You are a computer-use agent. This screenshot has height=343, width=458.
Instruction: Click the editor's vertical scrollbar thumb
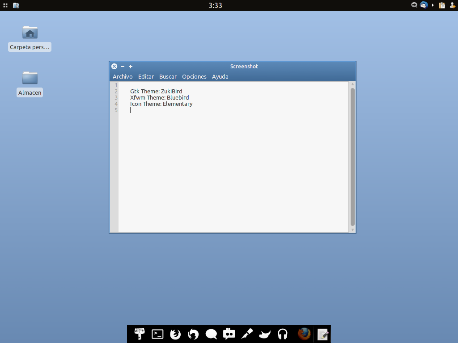tap(352, 157)
